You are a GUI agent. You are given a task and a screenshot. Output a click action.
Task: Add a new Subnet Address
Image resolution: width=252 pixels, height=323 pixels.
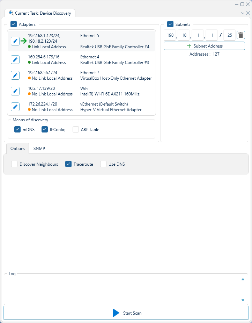[x=204, y=46]
